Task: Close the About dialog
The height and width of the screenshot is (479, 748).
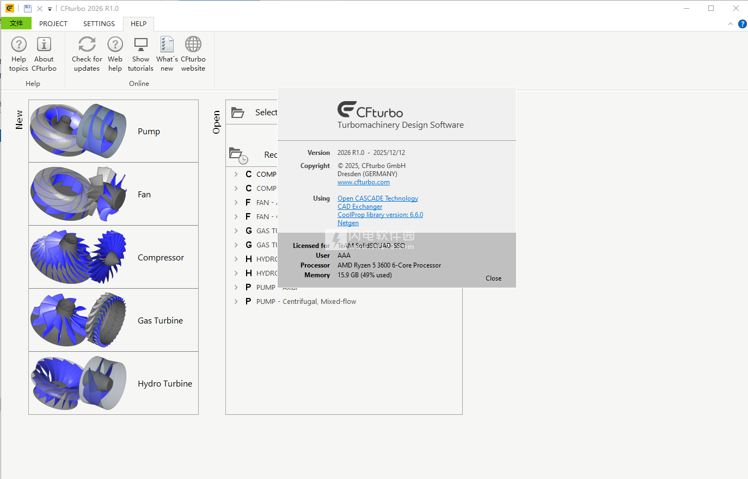Action: (493, 278)
